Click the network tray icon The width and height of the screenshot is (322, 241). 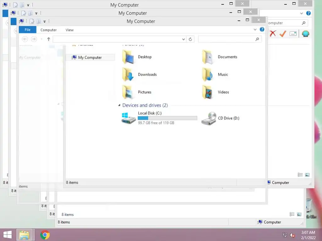[x=285, y=235]
